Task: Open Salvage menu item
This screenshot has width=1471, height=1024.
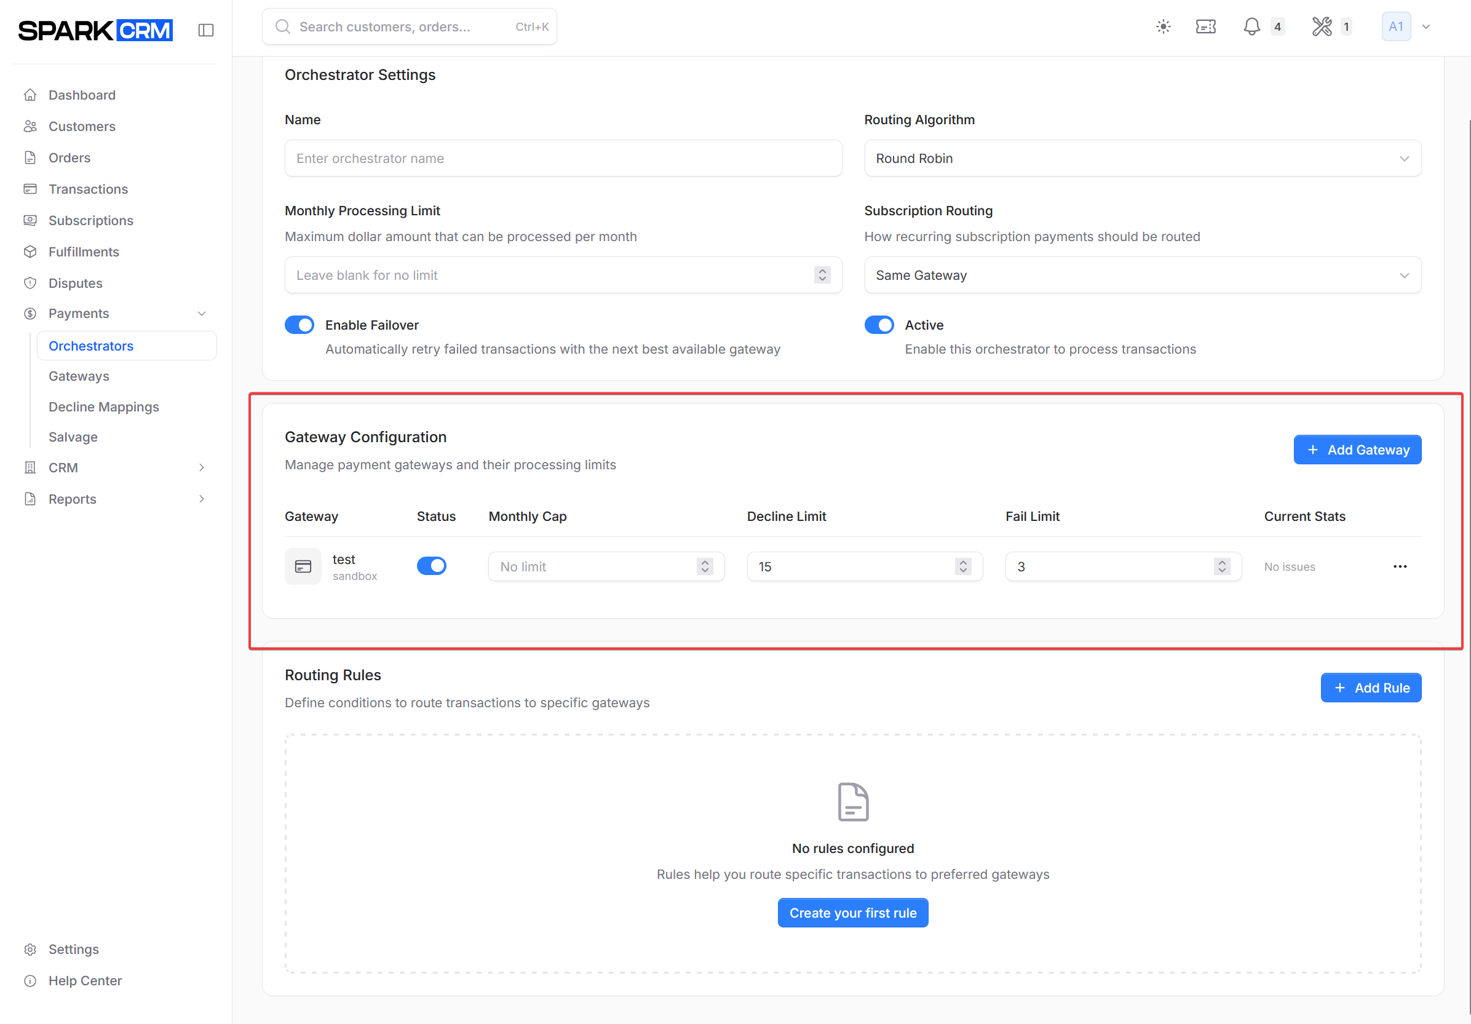Action: coord(73,437)
